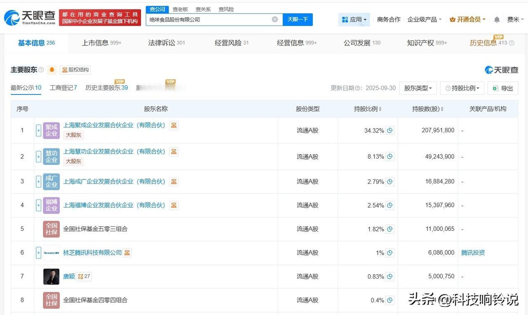
Task: Sort table by the 持股数(股) column header
Action: tap(428, 109)
